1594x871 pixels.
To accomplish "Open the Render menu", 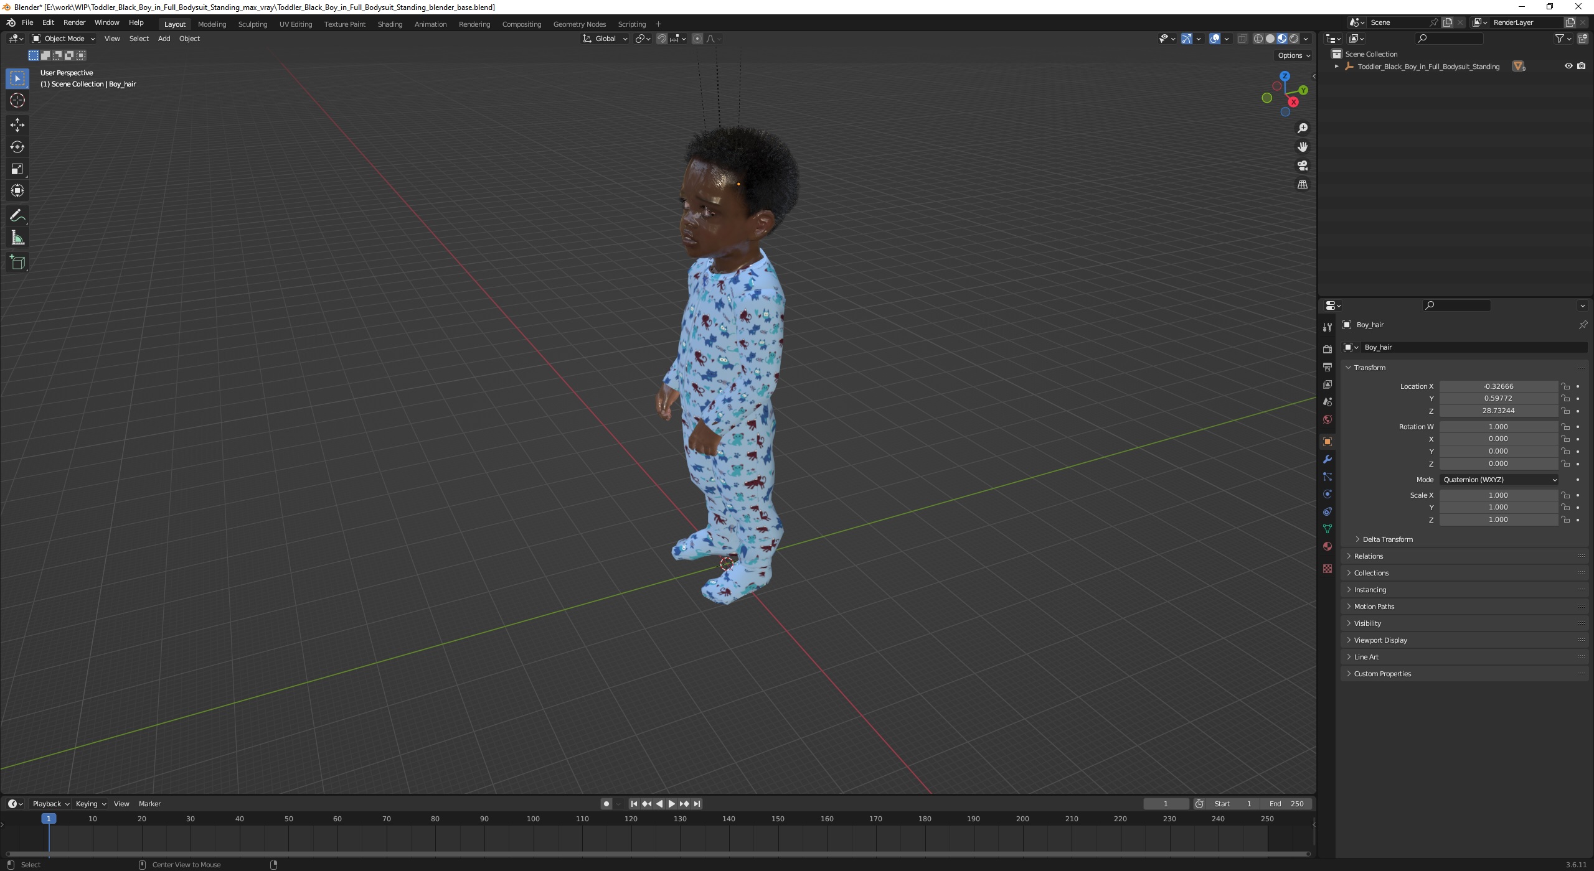I will tap(74, 22).
